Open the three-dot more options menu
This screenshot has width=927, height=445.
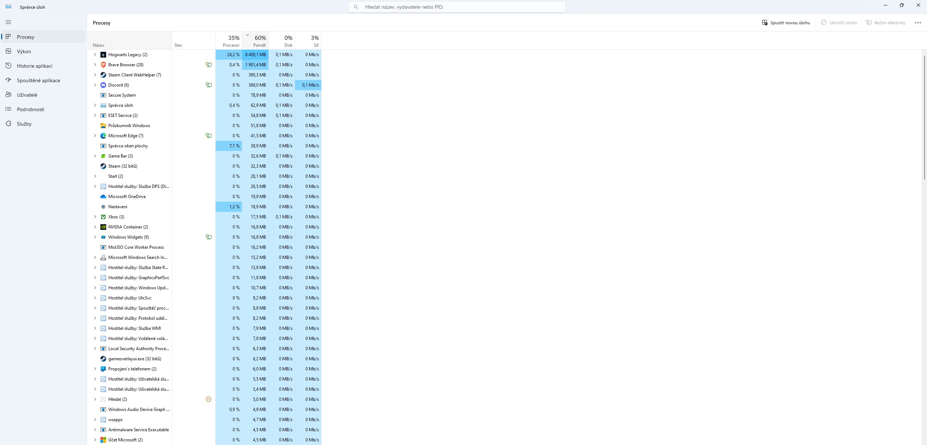click(x=918, y=22)
